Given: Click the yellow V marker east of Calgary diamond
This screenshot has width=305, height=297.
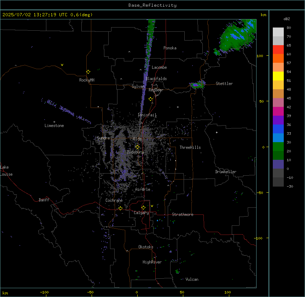Looking at the screenshot, I should click(x=152, y=206).
